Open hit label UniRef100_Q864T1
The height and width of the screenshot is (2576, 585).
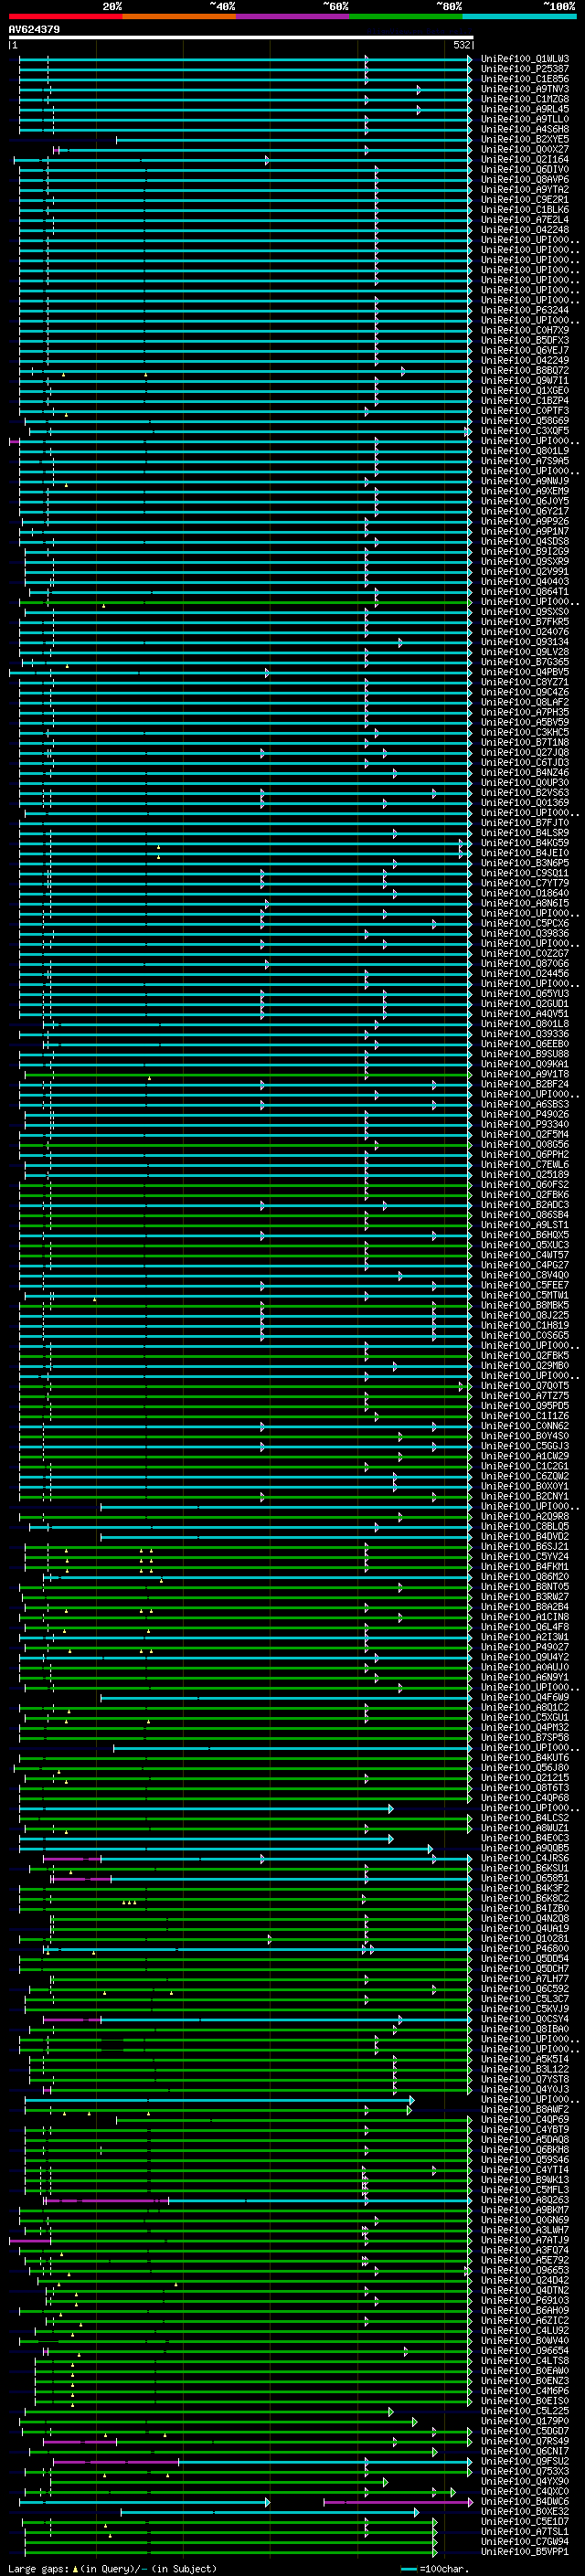click(525, 591)
